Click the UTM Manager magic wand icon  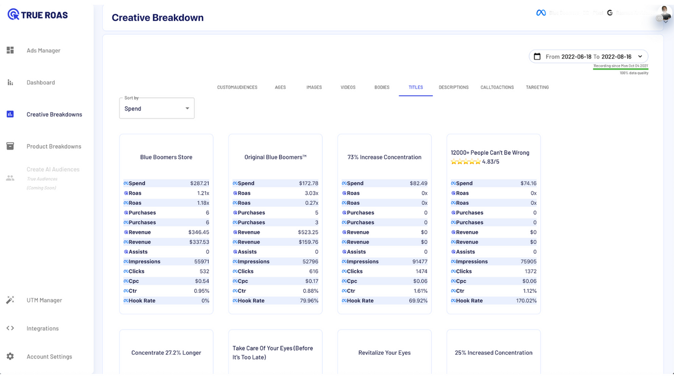pos(10,300)
